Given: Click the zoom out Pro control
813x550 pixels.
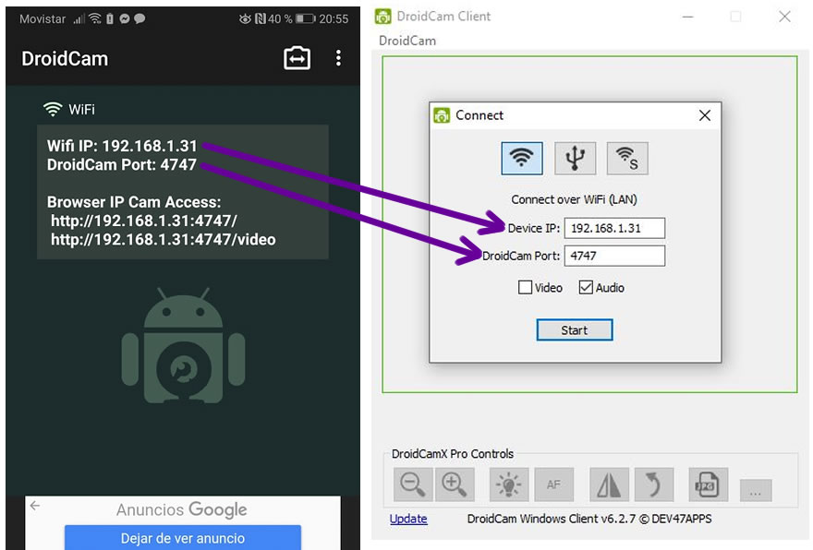Looking at the screenshot, I should (413, 484).
